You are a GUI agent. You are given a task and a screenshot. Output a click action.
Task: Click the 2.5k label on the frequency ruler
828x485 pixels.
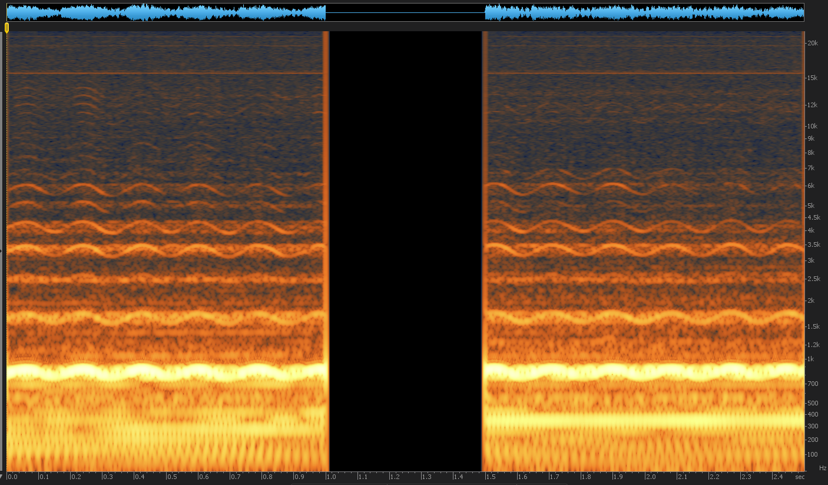(x=814, y=279)
